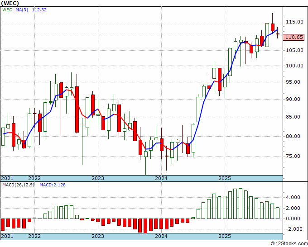Image resolution: width=308 pixels, height=247 pixels.
Task: Click the 2022 label on MACD axis
Action: click(x=34, y=236)
